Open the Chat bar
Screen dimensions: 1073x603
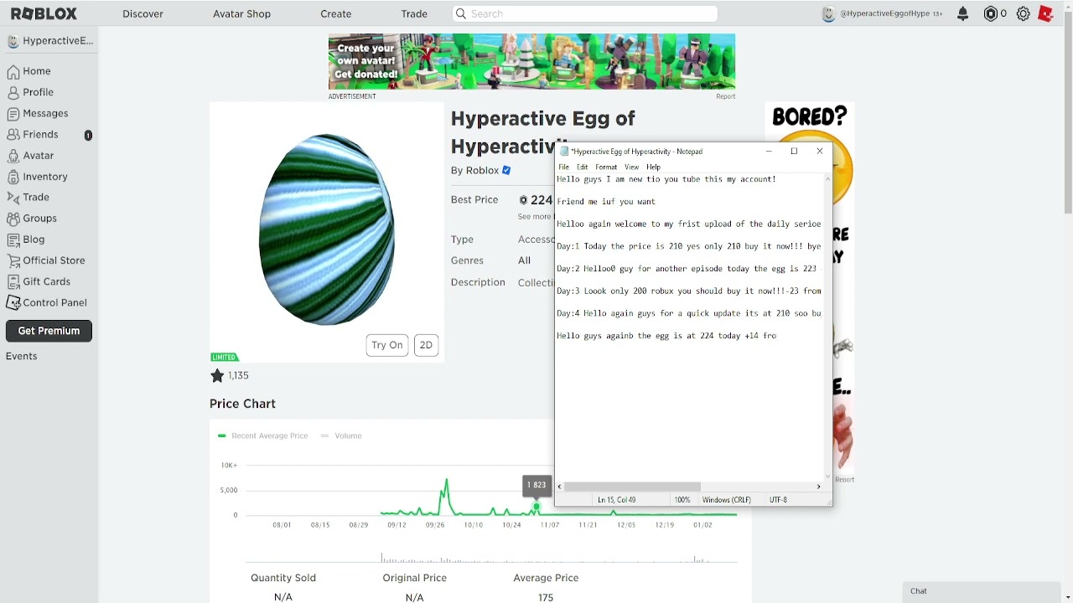[982, 591]
